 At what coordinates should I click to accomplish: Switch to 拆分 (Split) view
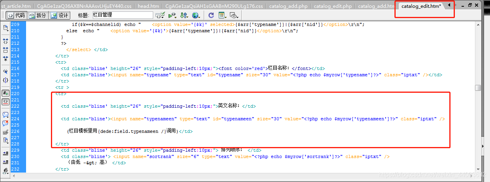37,15
